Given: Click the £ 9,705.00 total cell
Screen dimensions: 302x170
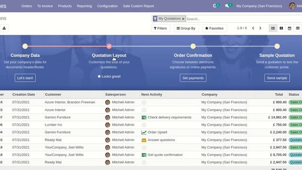Looking at the screenshot, I should tap(278, 155).
